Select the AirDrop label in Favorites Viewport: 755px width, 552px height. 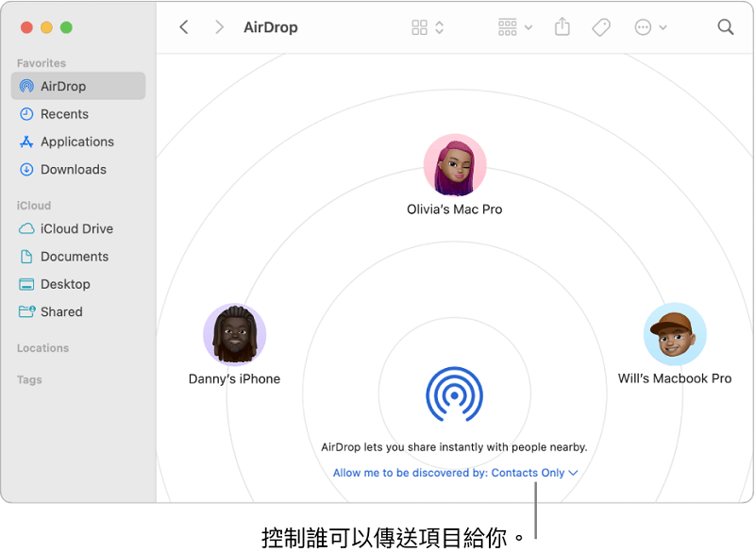[63, 86]
